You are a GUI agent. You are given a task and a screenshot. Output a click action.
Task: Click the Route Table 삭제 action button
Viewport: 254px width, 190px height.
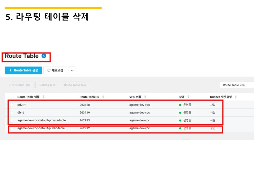pos(75,85)
